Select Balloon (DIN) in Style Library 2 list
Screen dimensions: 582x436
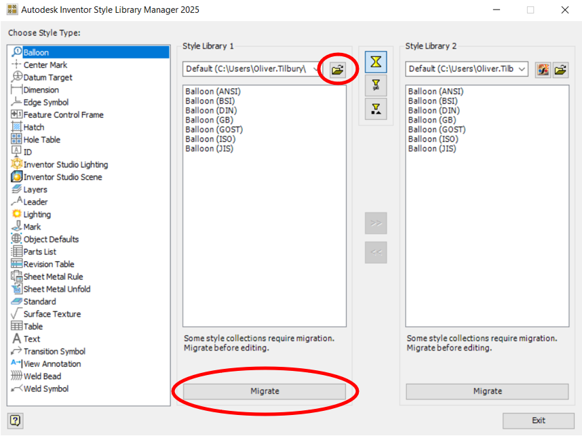click(x=433, y=110)
